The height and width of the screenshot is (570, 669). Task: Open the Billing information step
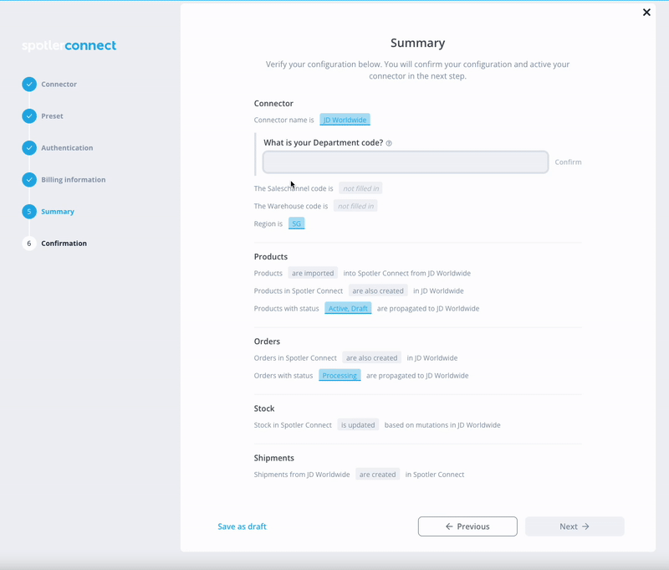pyautogui.click(x=73, y=180)
